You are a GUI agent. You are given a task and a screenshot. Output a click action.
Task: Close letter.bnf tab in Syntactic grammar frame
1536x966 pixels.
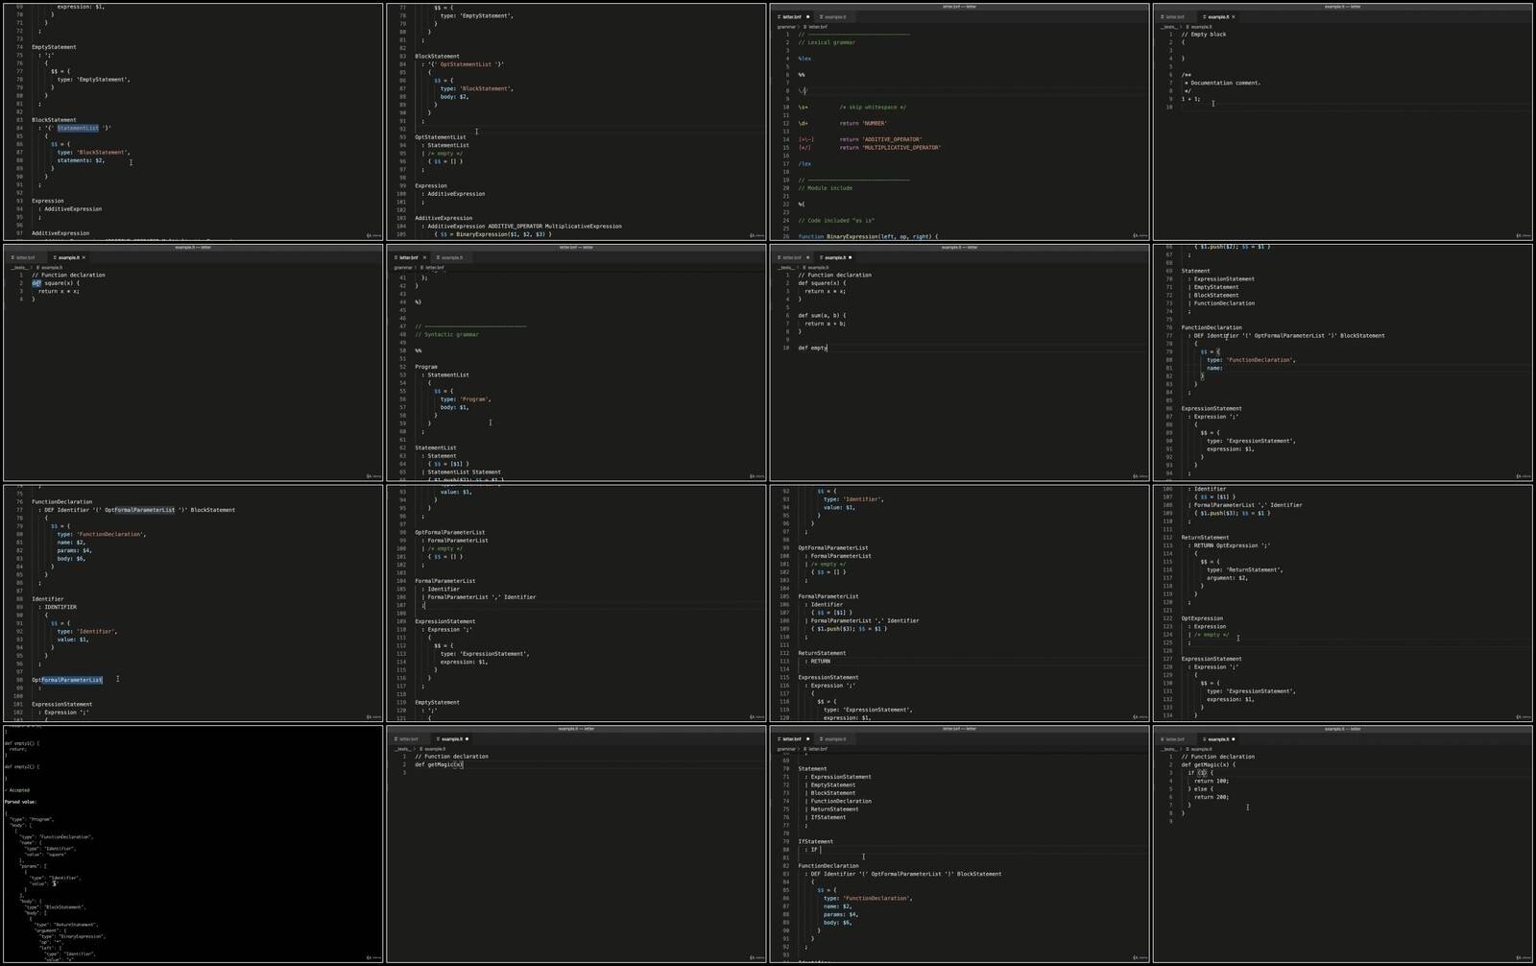(424, 257)
